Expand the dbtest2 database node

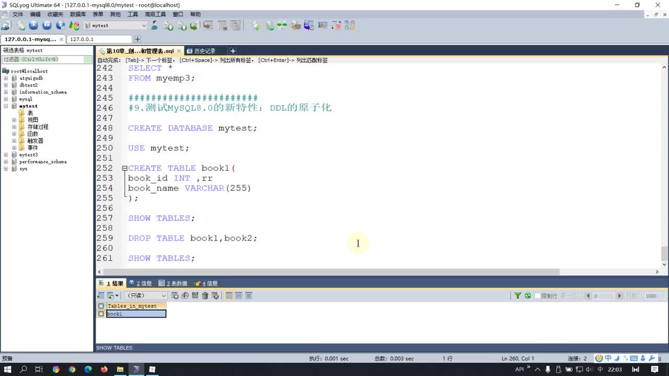pyautogui.click(x=6, y=85)
